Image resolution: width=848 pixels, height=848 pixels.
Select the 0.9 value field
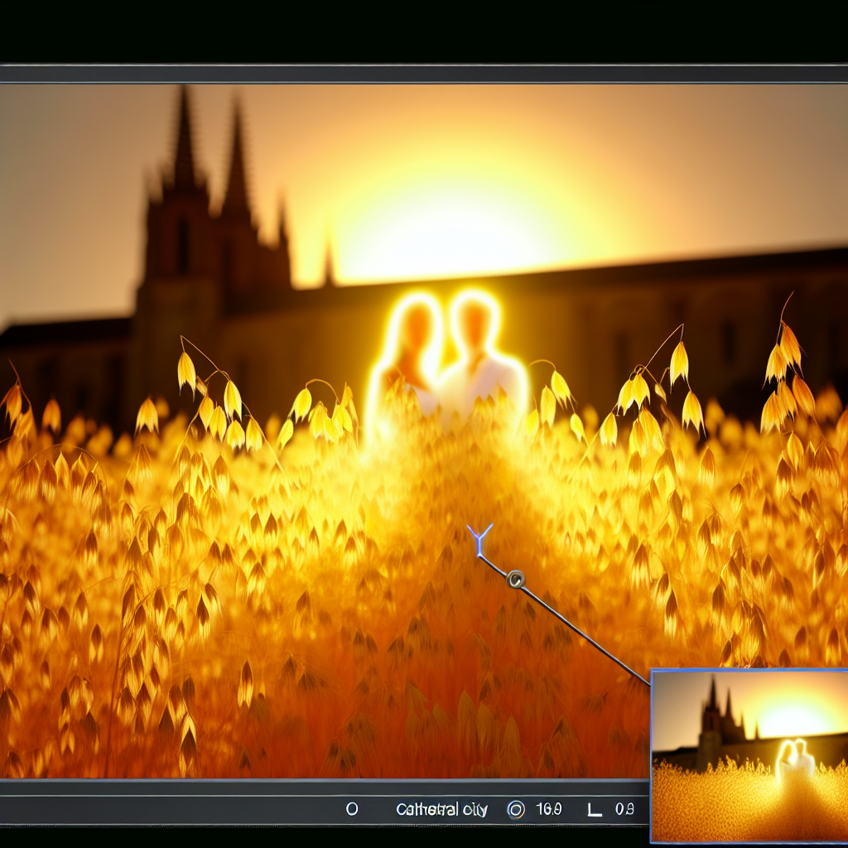(624, 809)
